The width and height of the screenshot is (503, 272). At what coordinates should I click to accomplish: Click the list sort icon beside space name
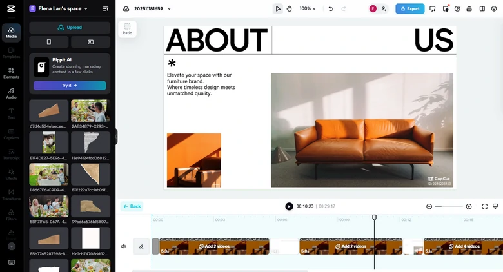106,8
